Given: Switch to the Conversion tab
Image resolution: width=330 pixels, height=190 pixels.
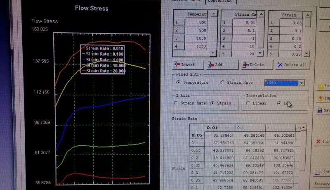Looking at the screenshot, I should pyautogui.click(x=220, y=1).
